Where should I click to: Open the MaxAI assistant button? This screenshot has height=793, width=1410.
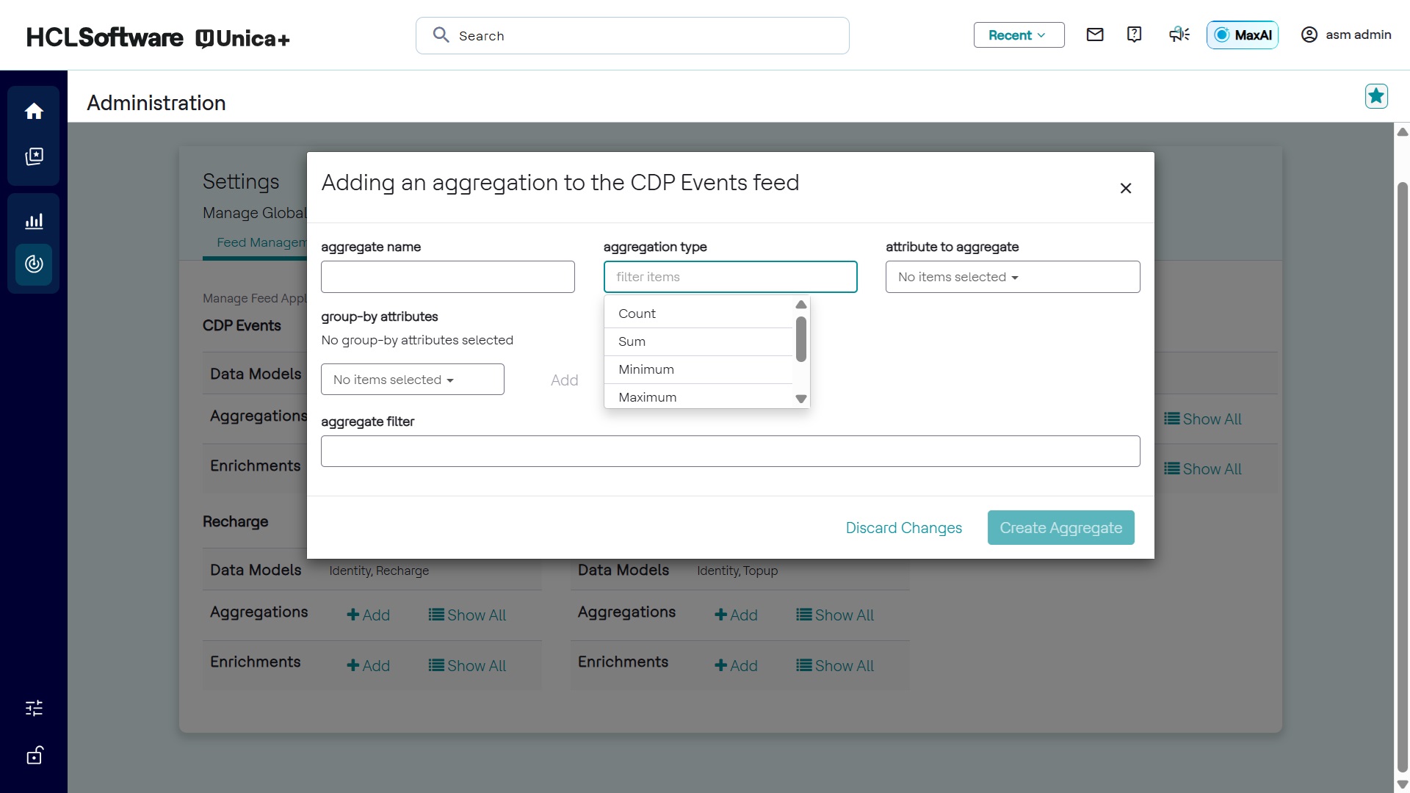pos(1243,35)
